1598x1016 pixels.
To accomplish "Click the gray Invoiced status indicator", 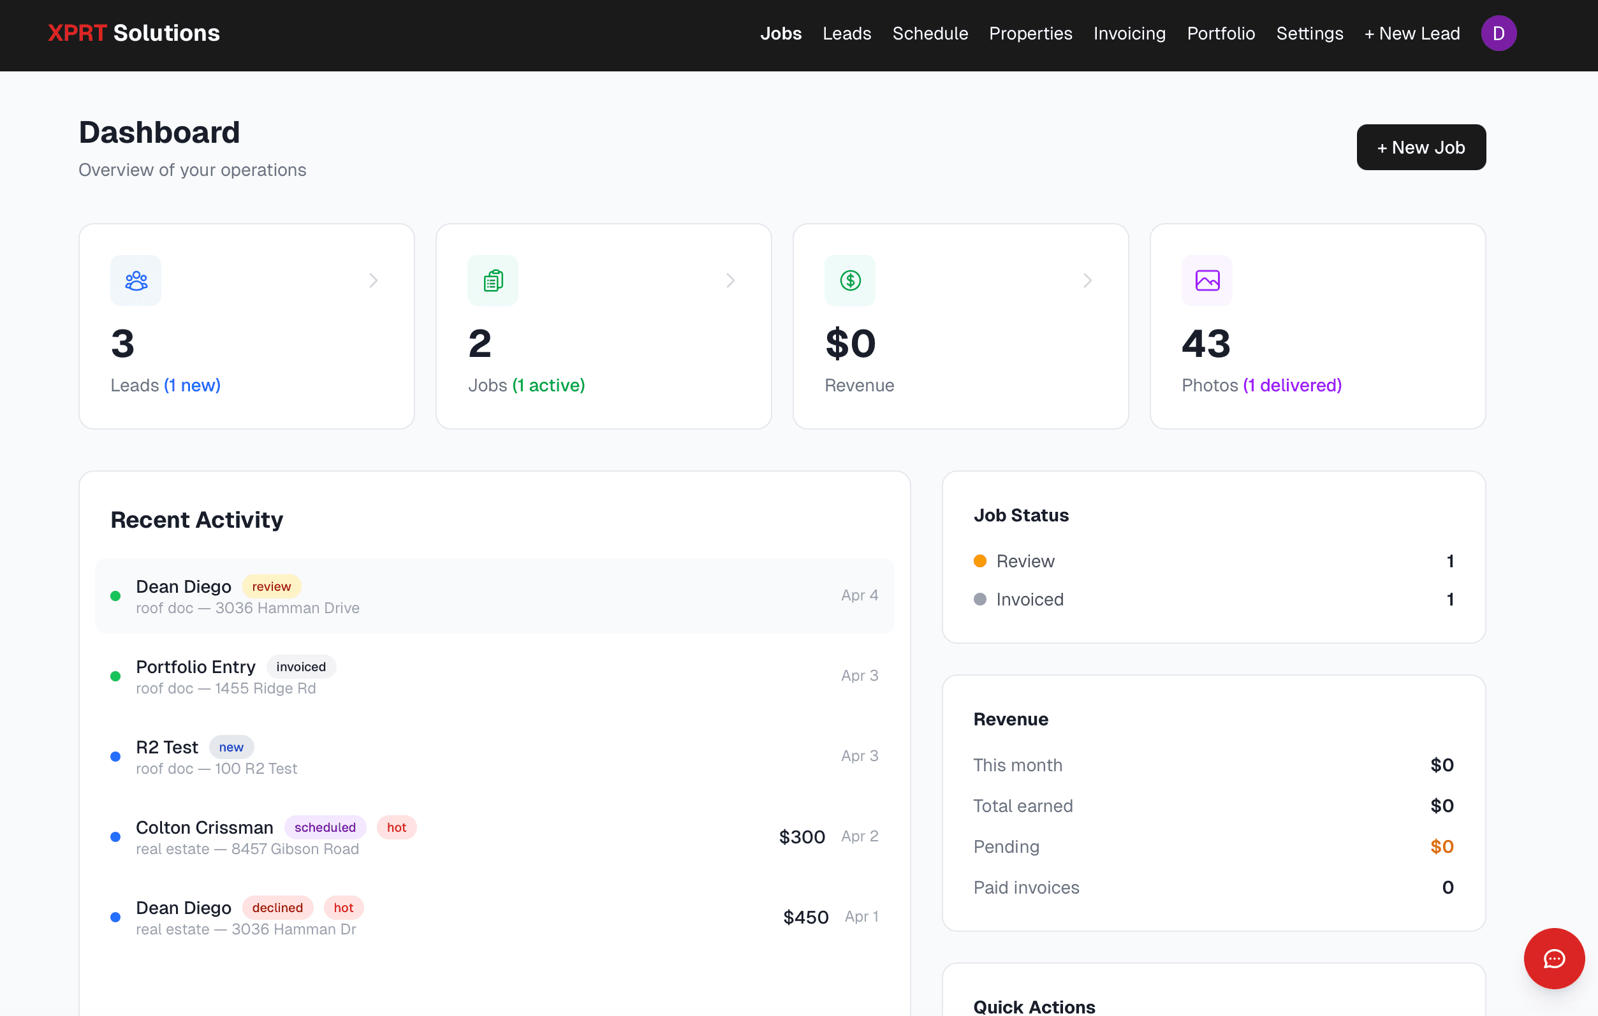I will 979,599.
